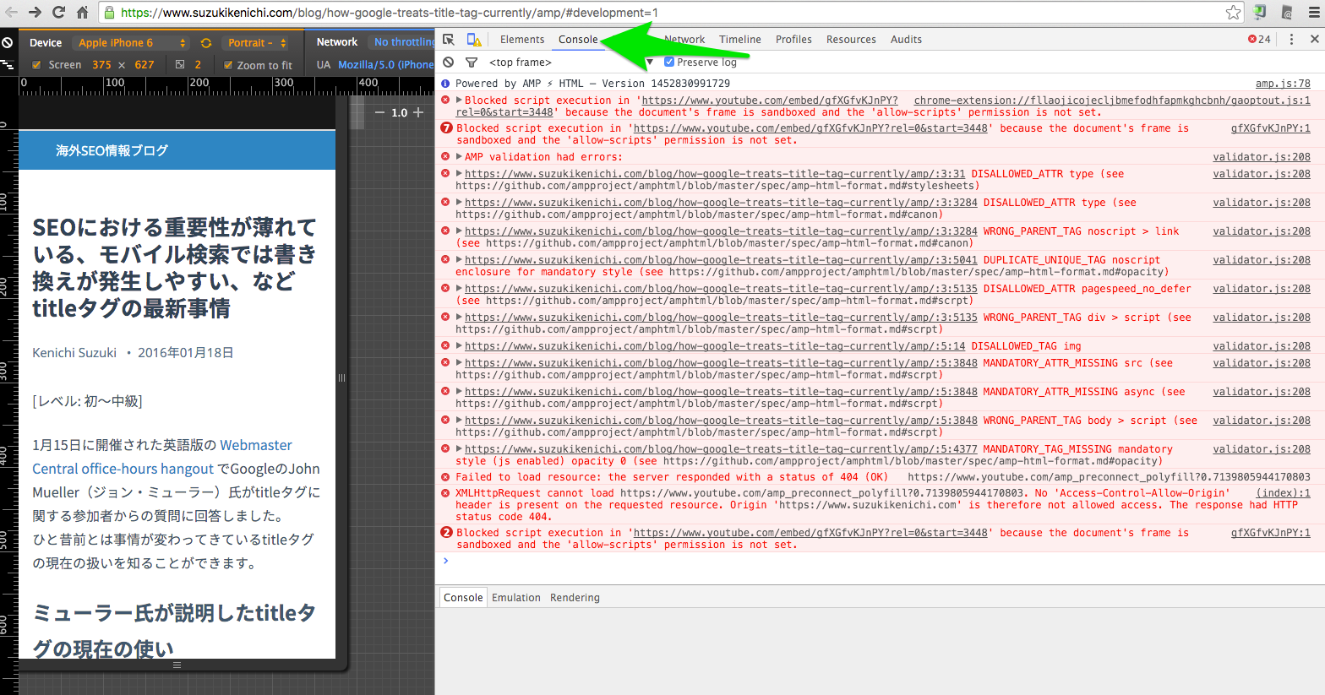The width and height of the screenshot is (1325, 695).
Task: Expand the DISALLOWED_TAG img error
Action: click(x=459, y=345)
